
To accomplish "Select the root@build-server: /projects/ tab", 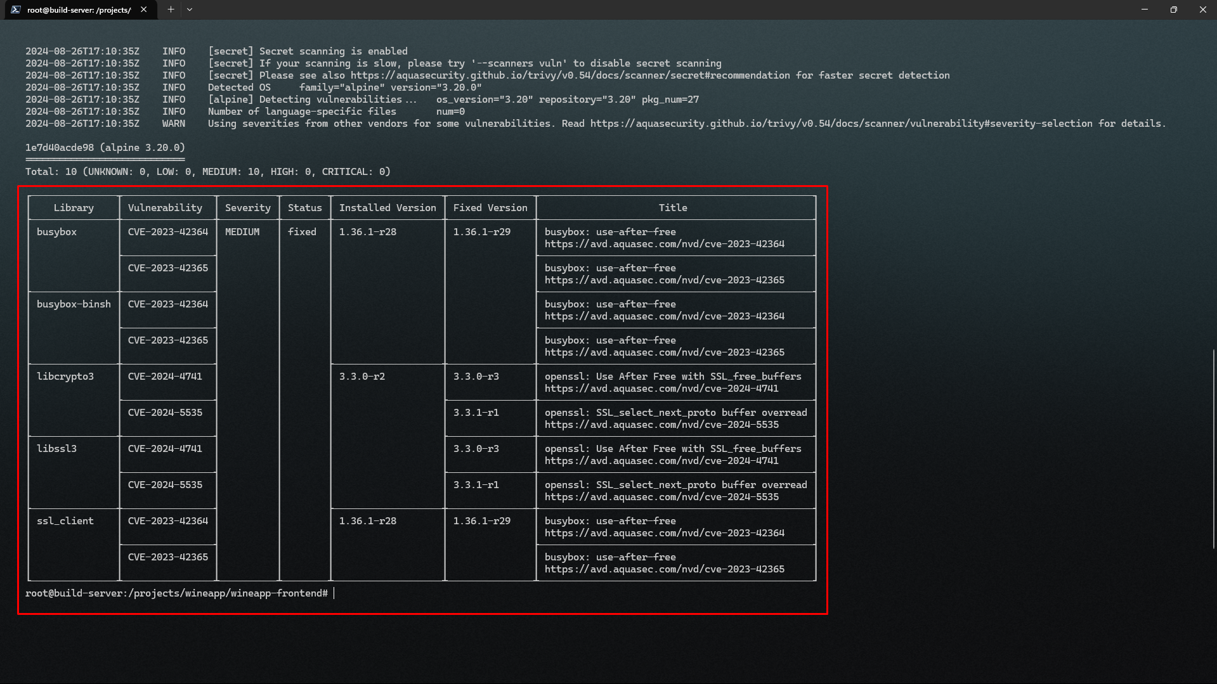I will click(79, 10).
